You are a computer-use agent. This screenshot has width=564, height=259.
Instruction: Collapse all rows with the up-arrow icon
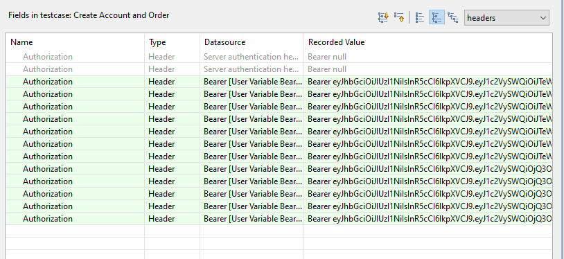(399, 17)
